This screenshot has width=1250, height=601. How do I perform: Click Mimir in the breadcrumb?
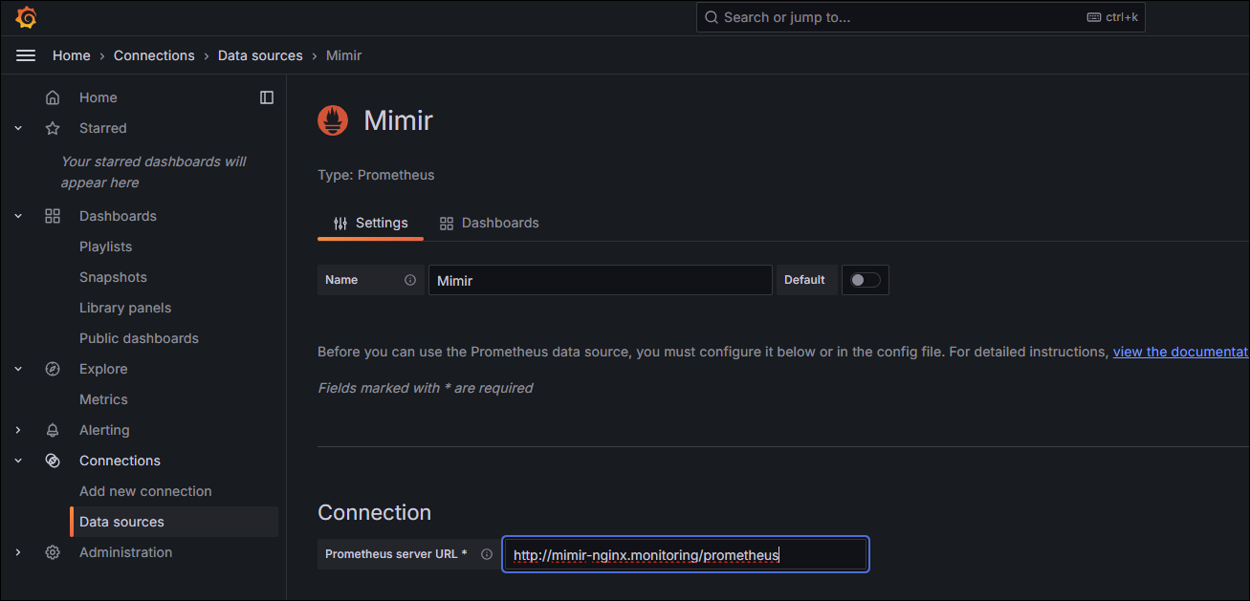coord(344,55)
